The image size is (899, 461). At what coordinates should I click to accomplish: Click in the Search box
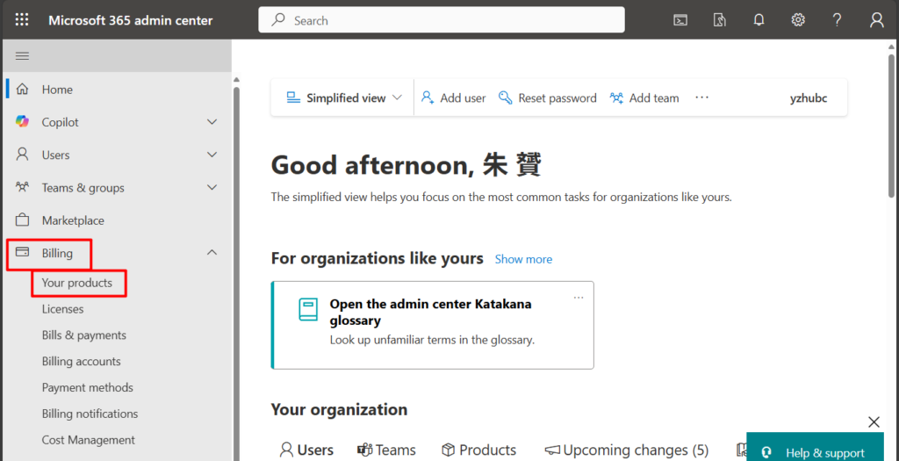pyautogui.click(x=442, y=20)
